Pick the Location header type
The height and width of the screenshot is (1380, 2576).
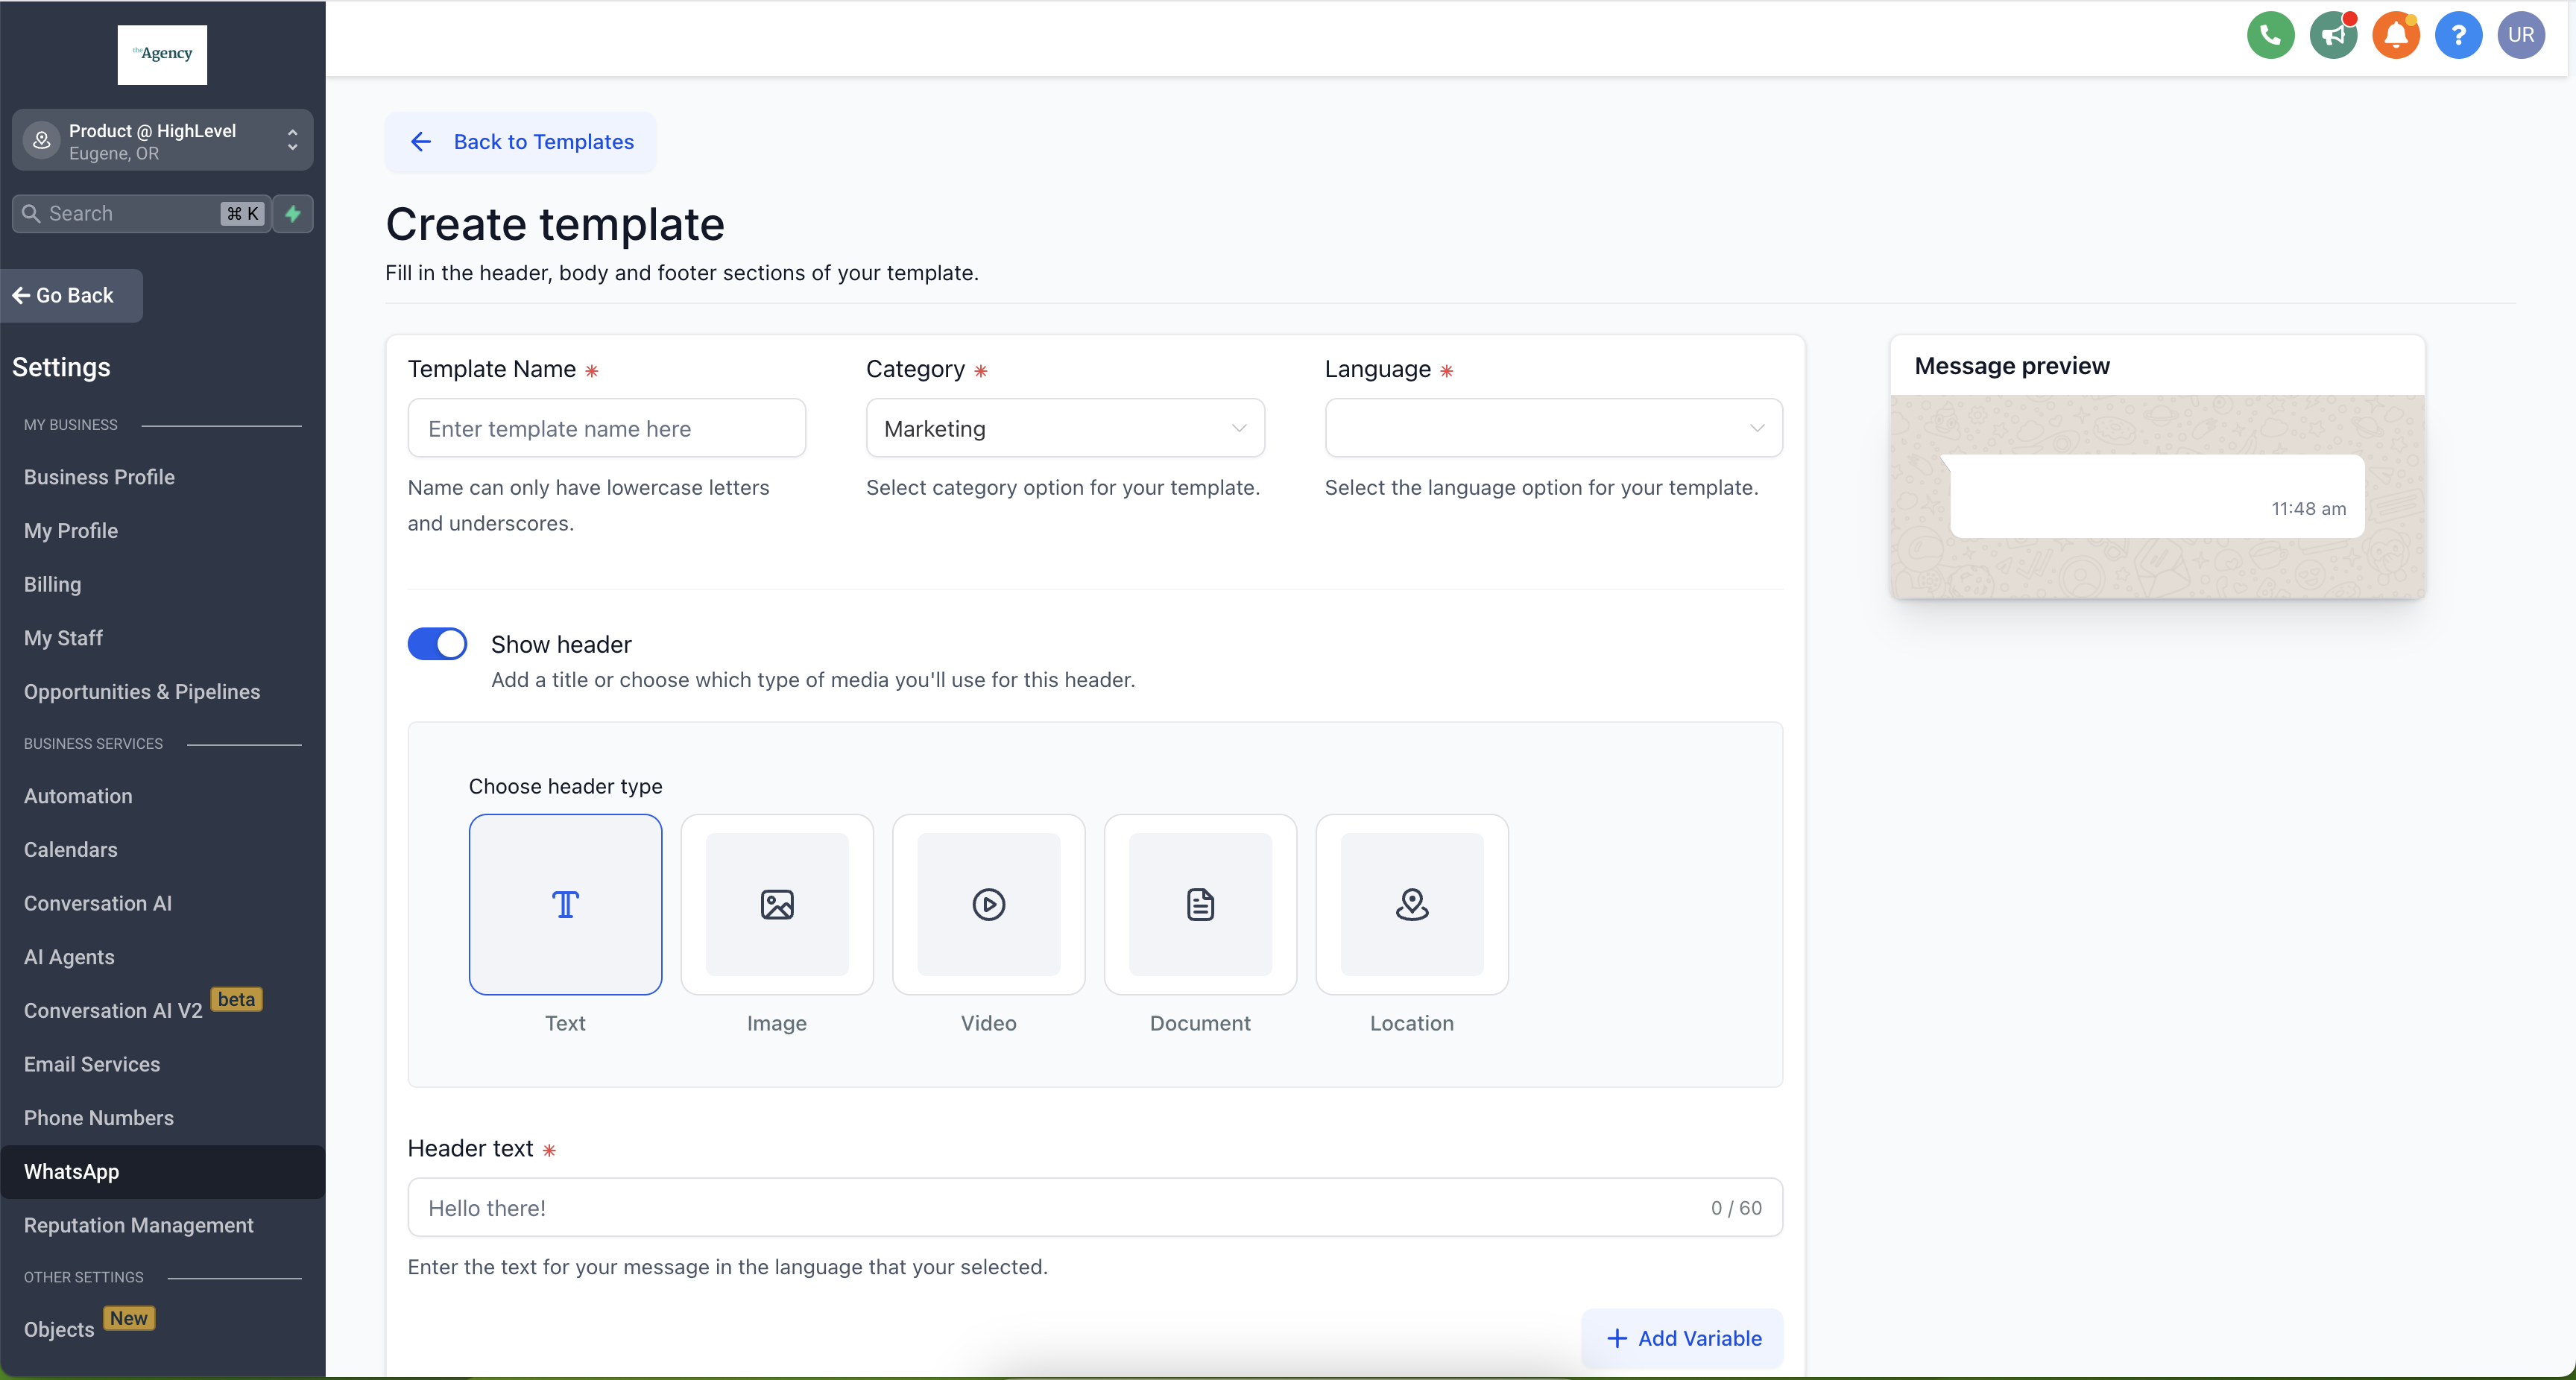[x=1411, y=904]
